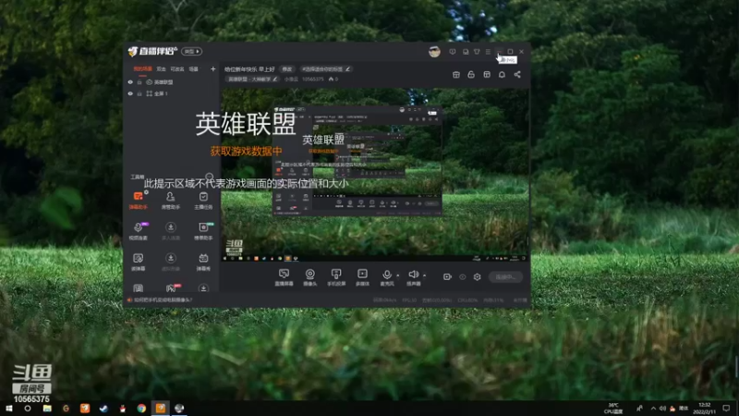Open the store box icon above preview
Viewport: 739px width, 416px height.
[456, 75]
